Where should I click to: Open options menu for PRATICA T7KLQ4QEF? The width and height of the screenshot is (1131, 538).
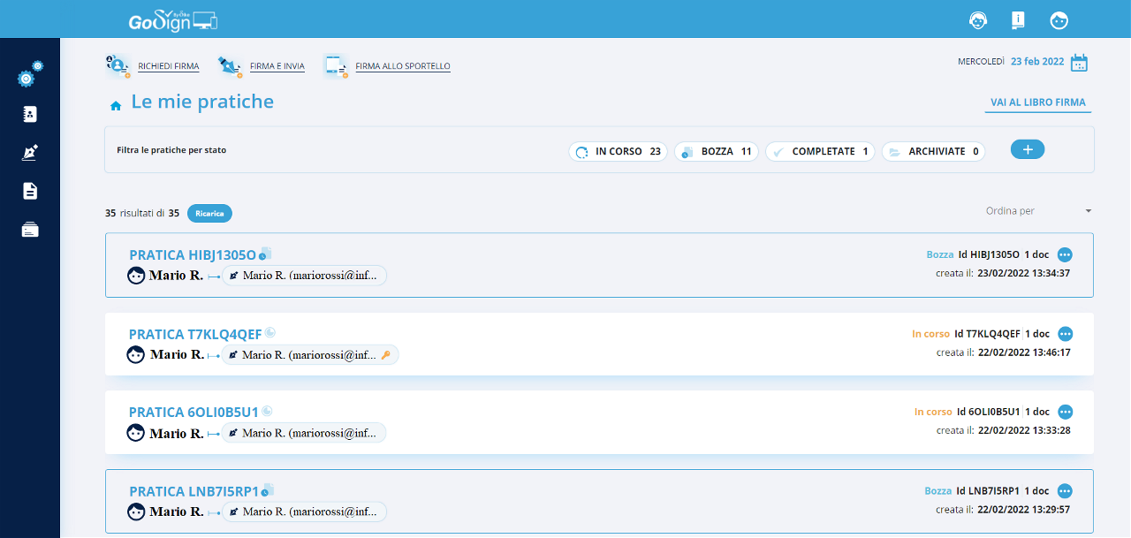(1065, 334)
